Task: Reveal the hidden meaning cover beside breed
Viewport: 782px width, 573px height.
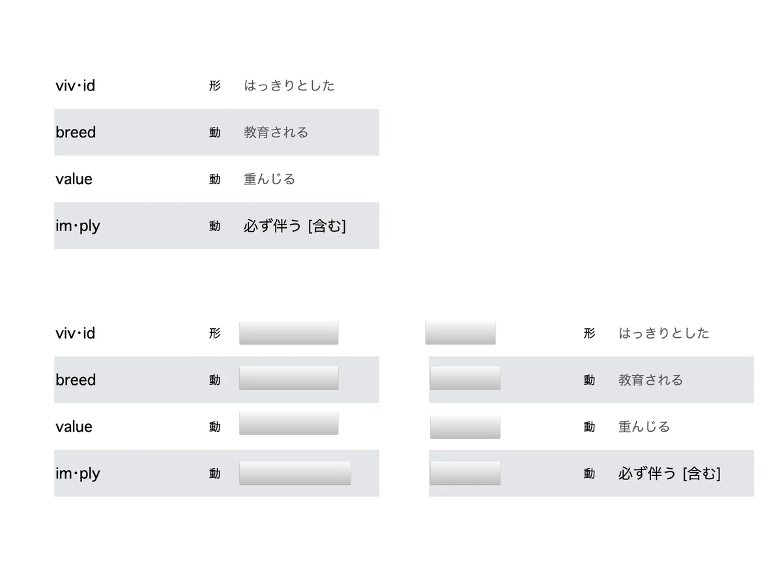Action: (289, 378)
